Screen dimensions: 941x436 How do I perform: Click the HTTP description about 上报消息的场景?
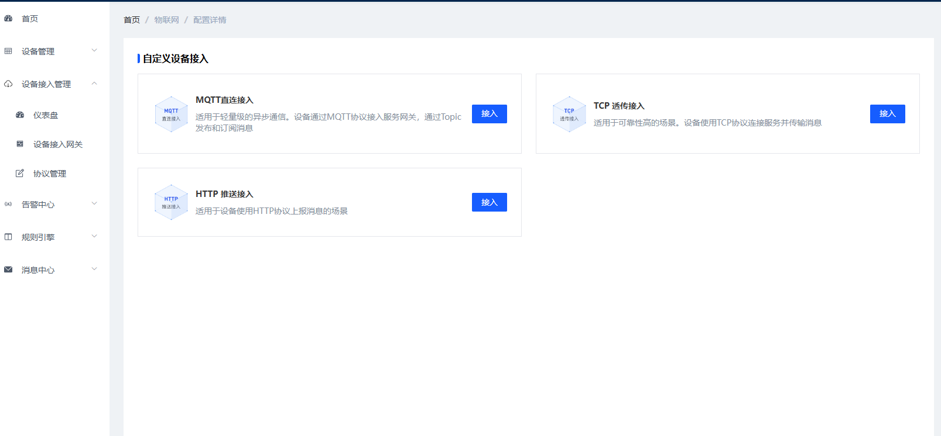272,211
